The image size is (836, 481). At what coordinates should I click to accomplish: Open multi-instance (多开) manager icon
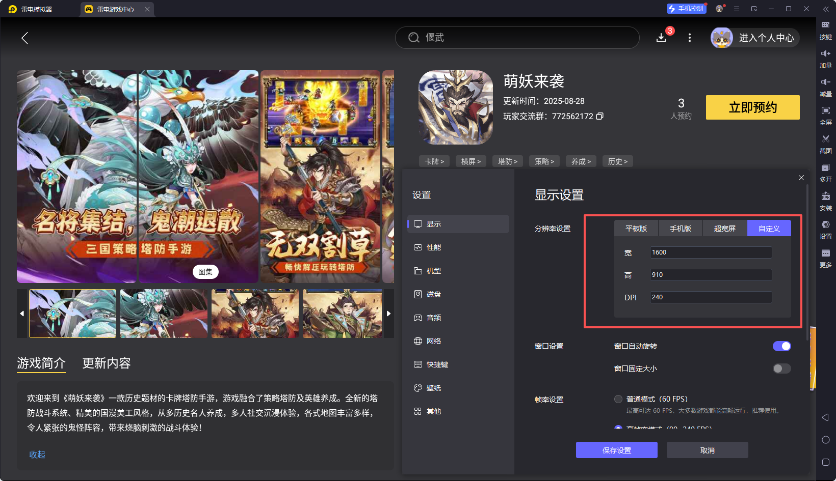825,167
